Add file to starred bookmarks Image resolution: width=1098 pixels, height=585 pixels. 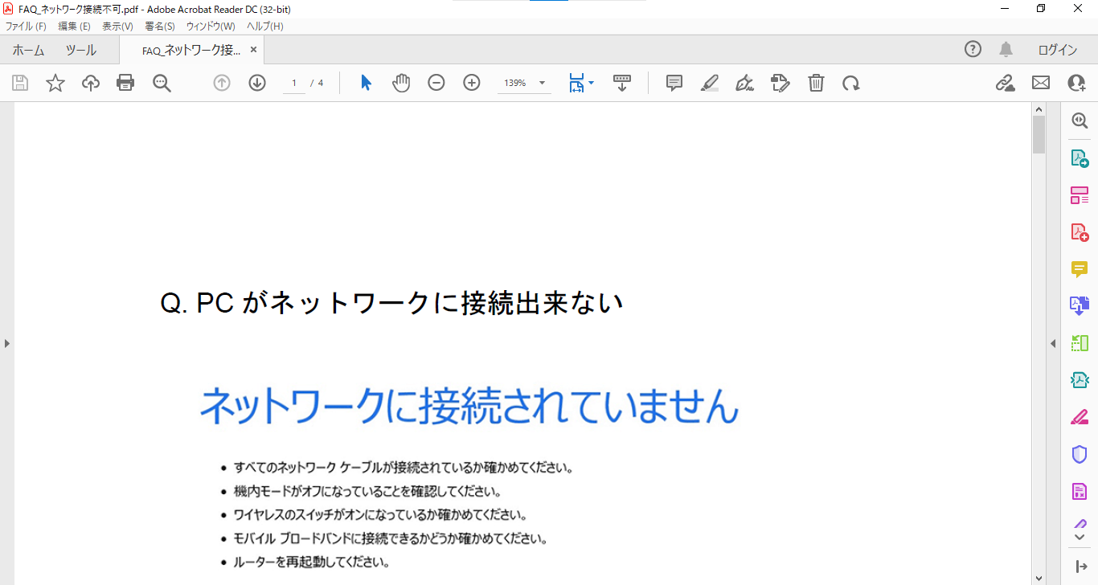click(55, 83)
